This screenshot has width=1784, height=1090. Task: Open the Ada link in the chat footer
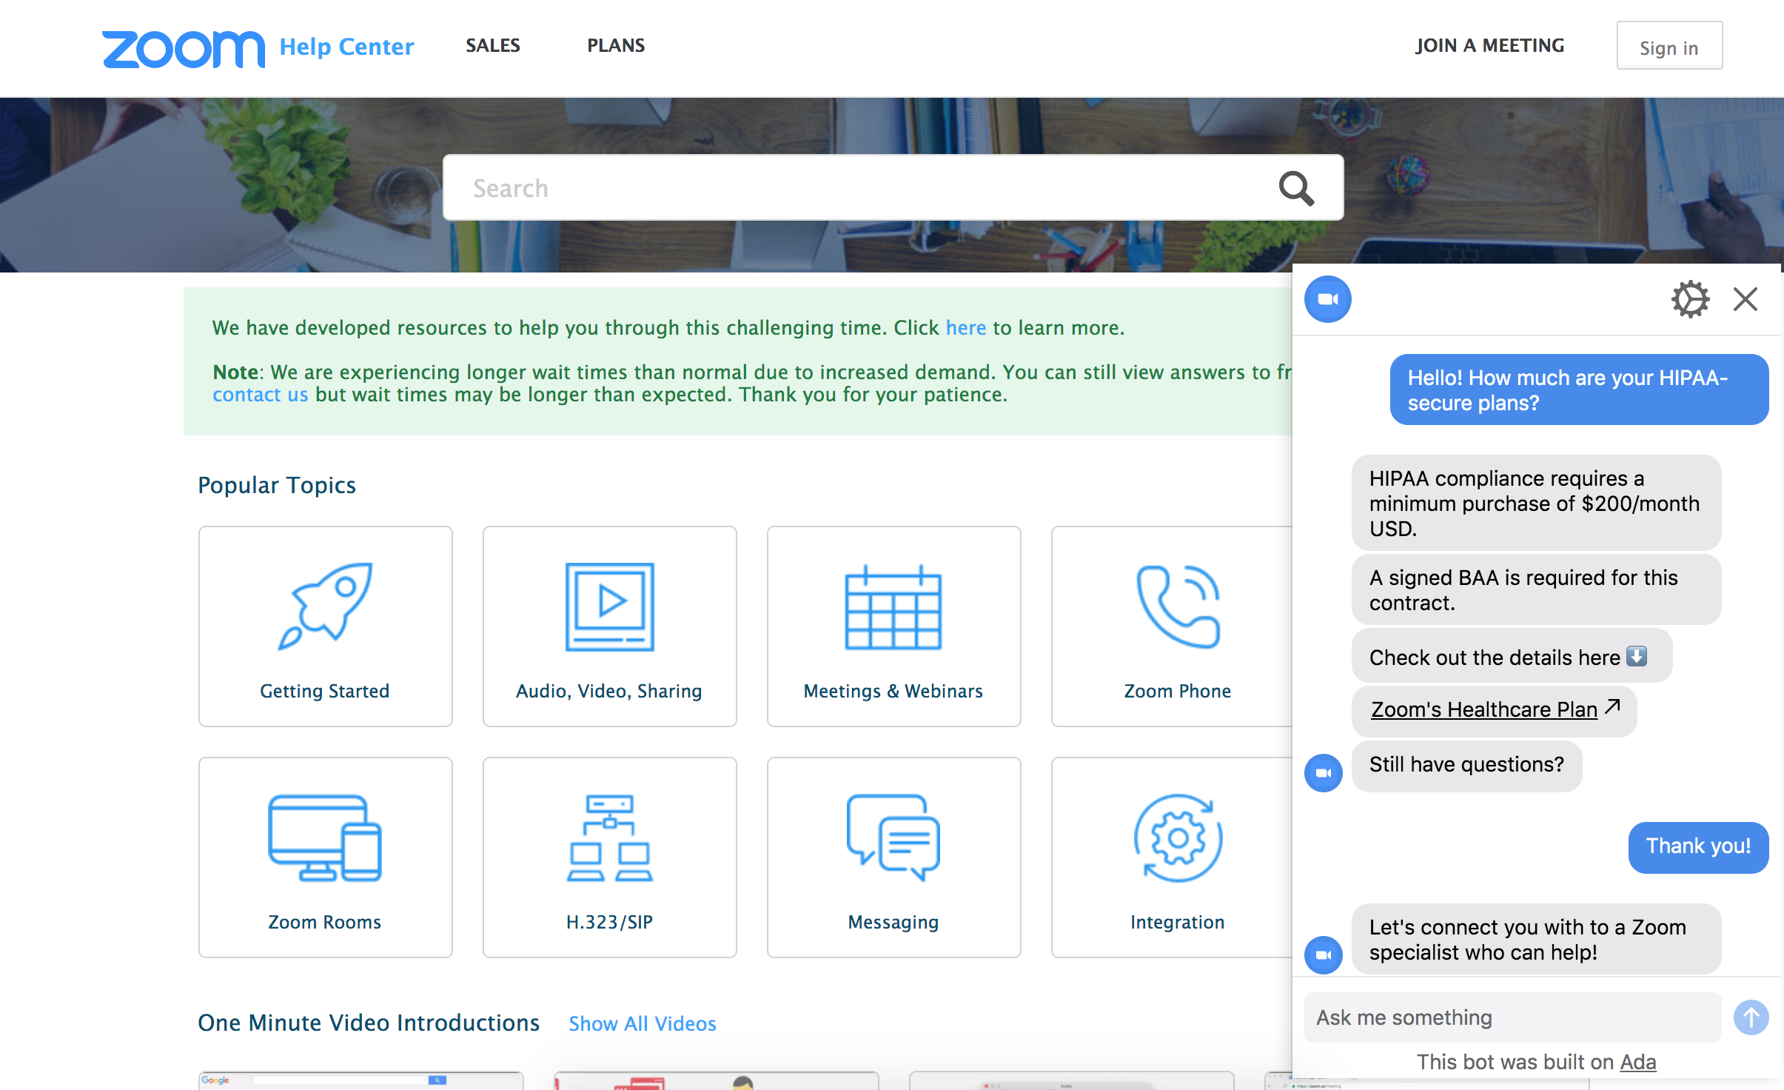[1638, 1062]
